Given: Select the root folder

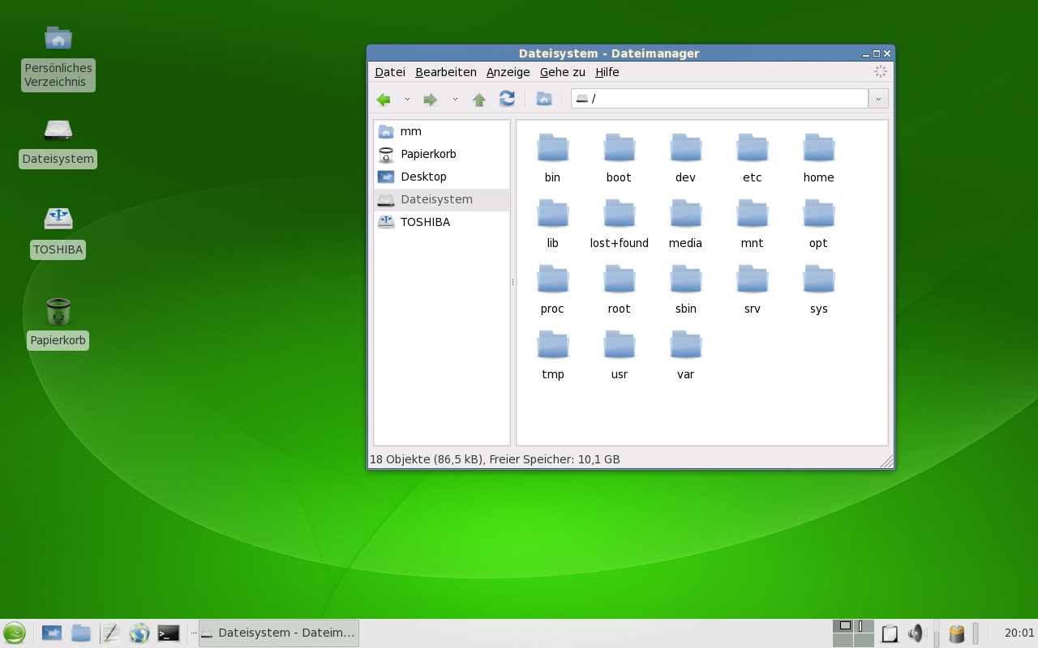Looking at the screenshot, I should (x=620, y=289).
